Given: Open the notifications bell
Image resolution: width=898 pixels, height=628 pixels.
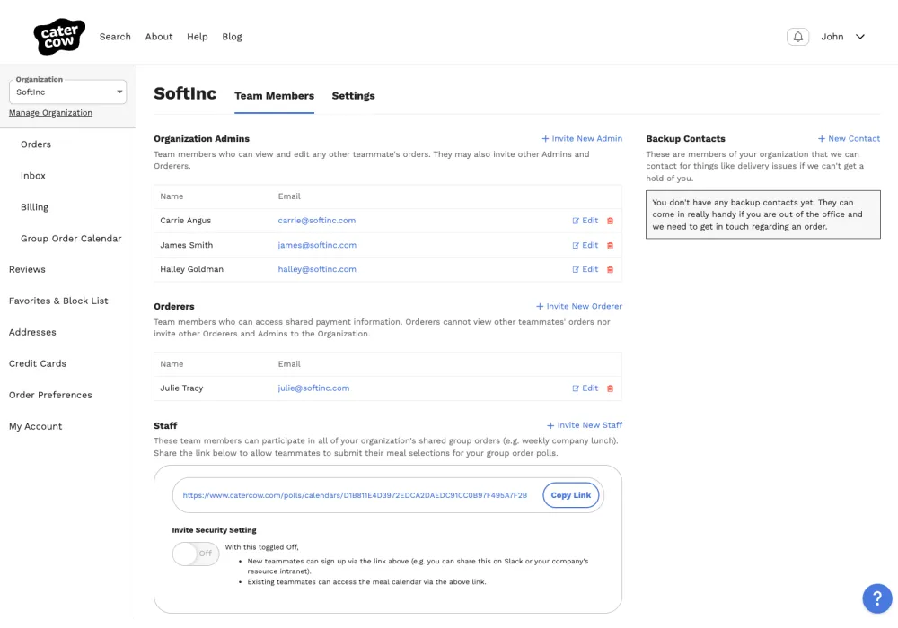Looking at the screenshot, I should click(x=797, y=37).
